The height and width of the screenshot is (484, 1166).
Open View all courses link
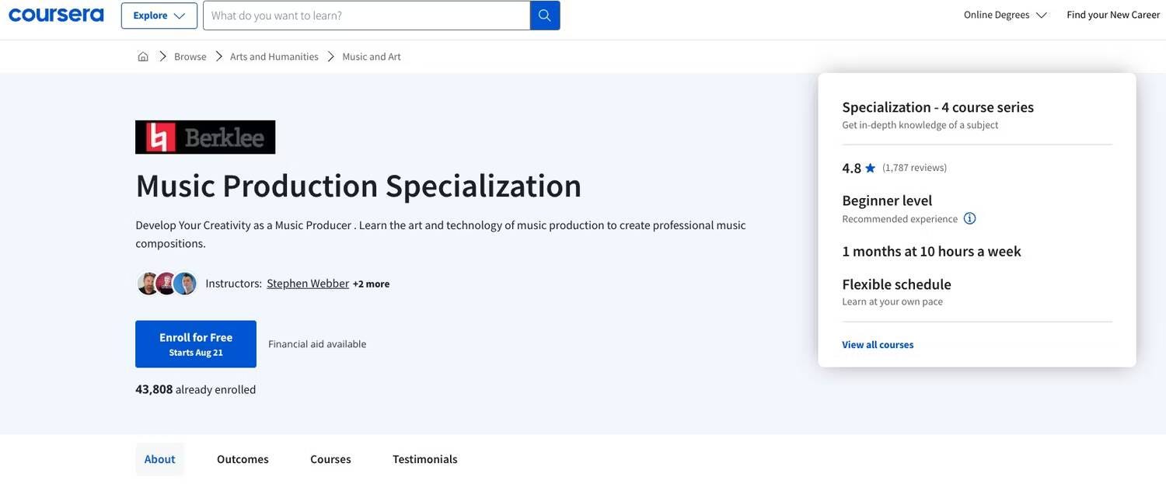pos(878,345)
